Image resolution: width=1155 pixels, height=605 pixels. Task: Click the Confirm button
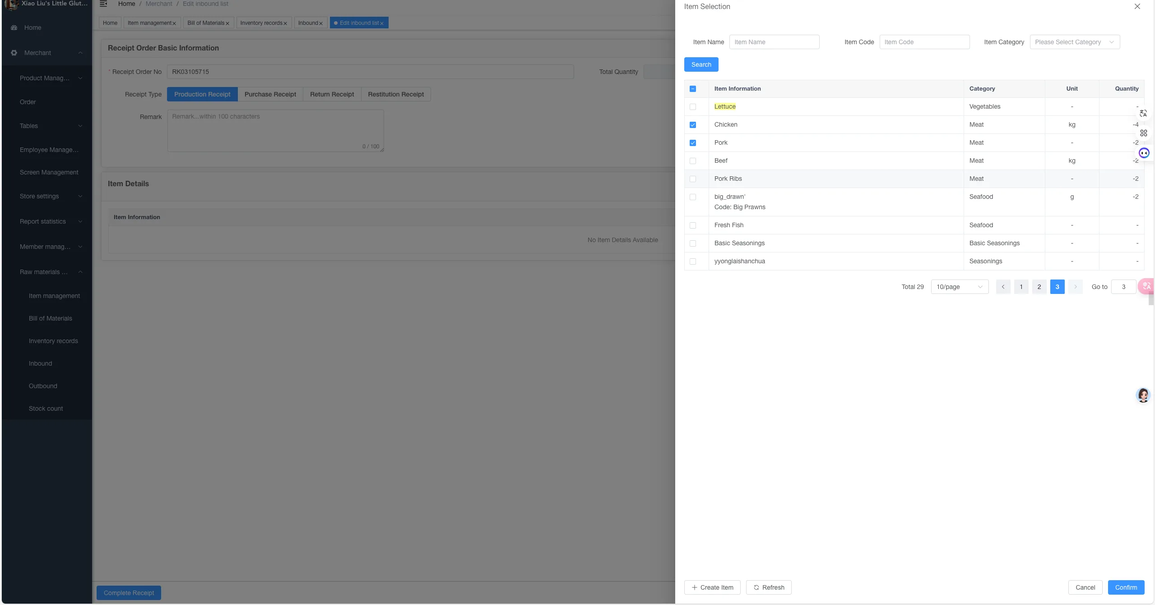tap(1126, 587)
